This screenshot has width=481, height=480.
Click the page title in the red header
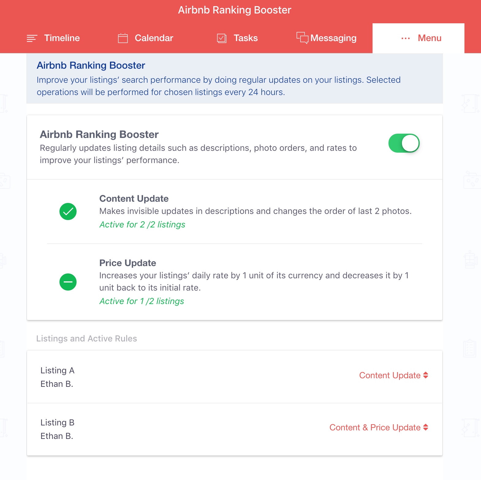pyautogui.click(x=235, y=10)
